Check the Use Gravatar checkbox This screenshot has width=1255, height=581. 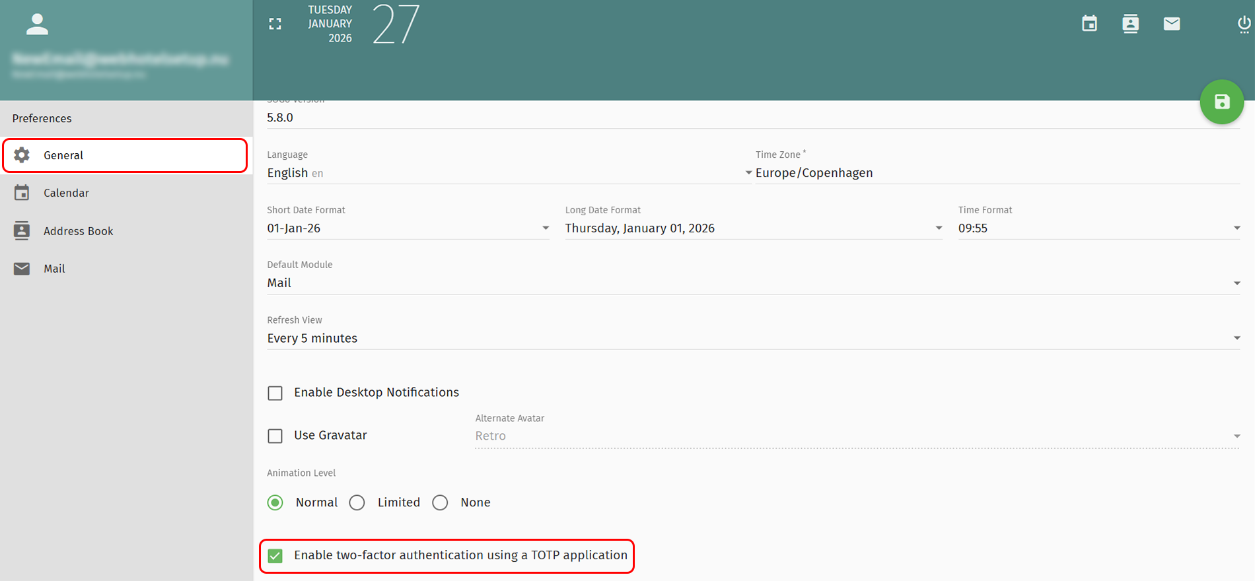click(275, 436)
